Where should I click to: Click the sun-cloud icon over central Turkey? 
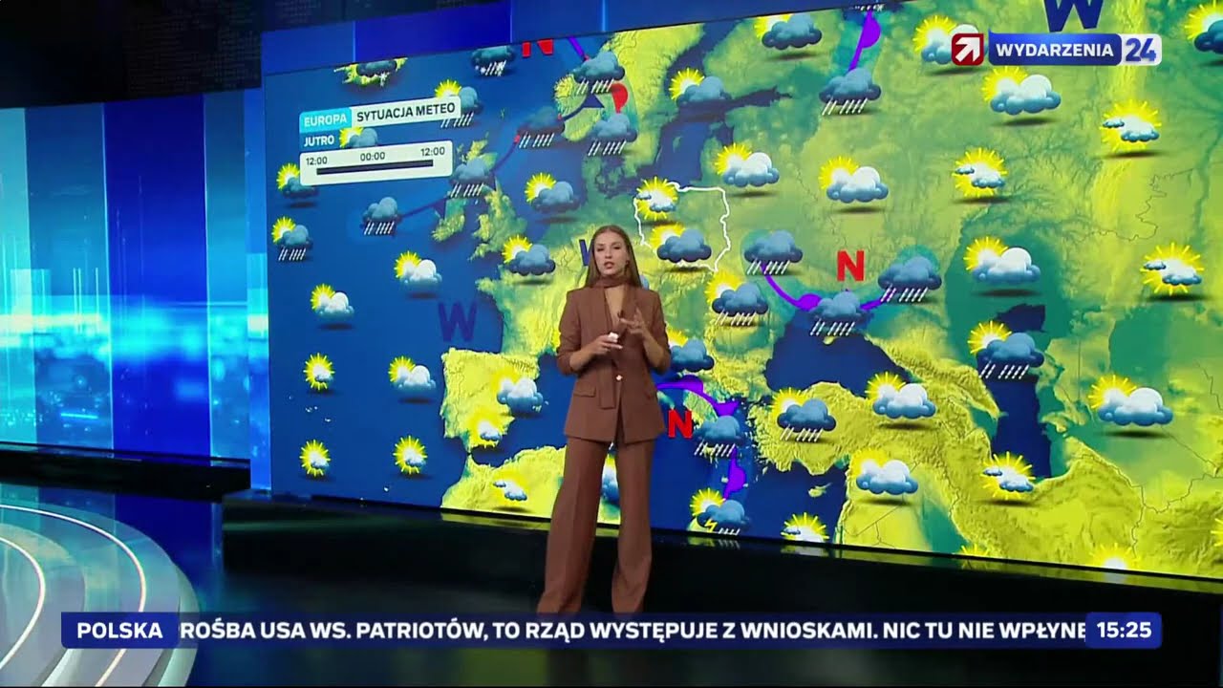[x=903, y=398]
